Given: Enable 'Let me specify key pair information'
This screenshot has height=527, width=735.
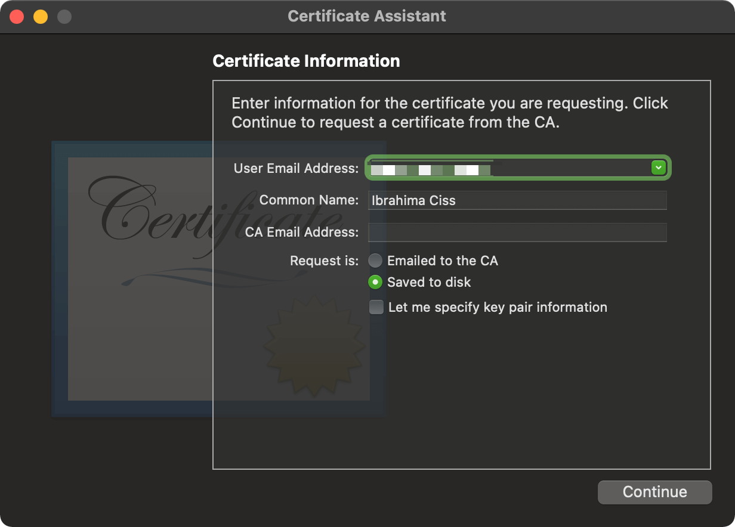Looking at the screenshot, I should 375,307.
